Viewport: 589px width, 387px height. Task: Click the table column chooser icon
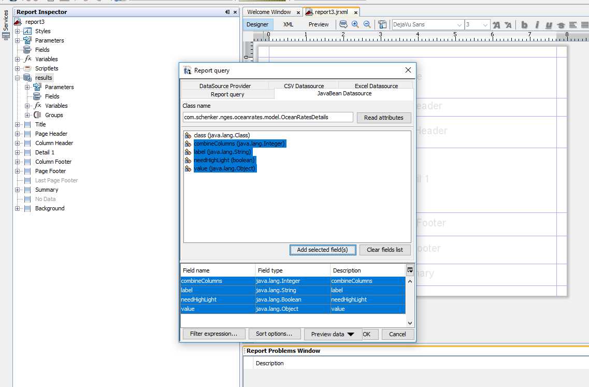[410, 270]
